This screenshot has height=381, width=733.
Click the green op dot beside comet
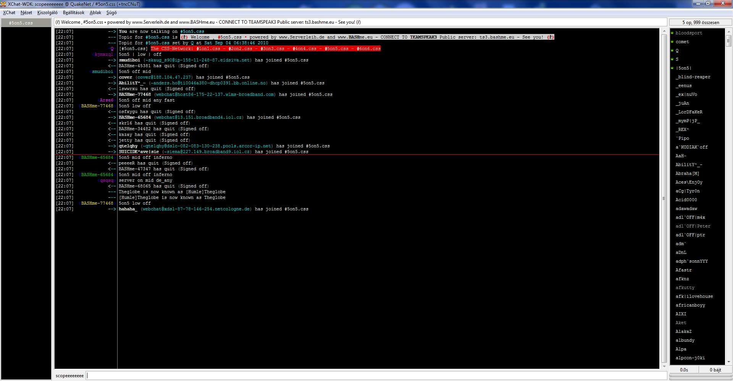672,42
